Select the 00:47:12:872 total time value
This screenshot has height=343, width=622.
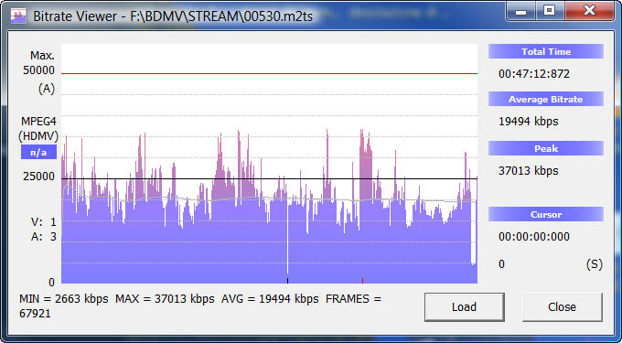[x=534, y=74]
